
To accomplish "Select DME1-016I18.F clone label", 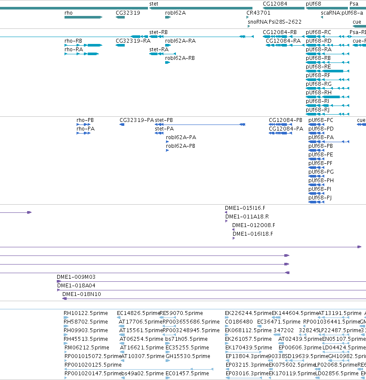I will pyautogui.click(x=253, y=234).
